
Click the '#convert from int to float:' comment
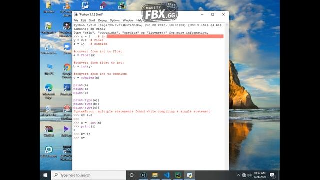pyautogui.click(x=99, y=51)
